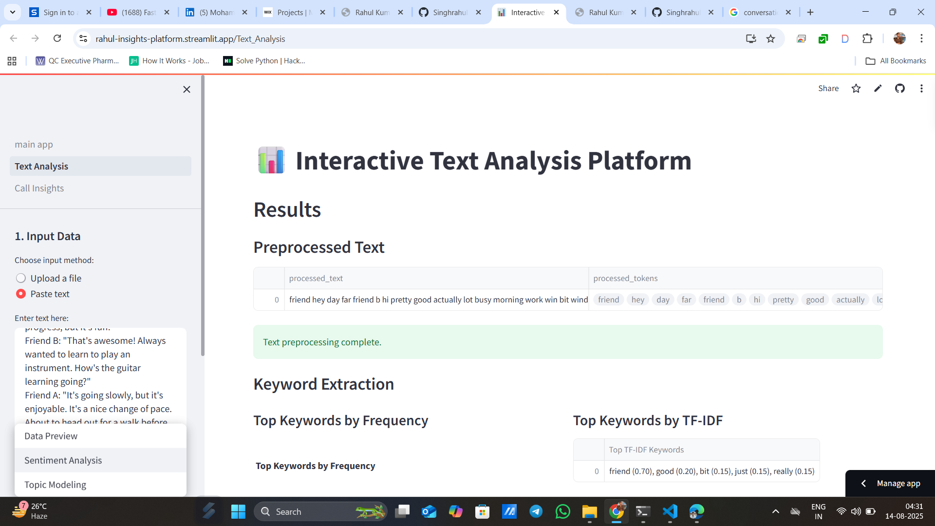Click the Streamlit edit pencil icon

pos(878,88)
